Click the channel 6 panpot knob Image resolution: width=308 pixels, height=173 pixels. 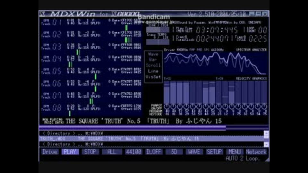click(x=199, y=106)
